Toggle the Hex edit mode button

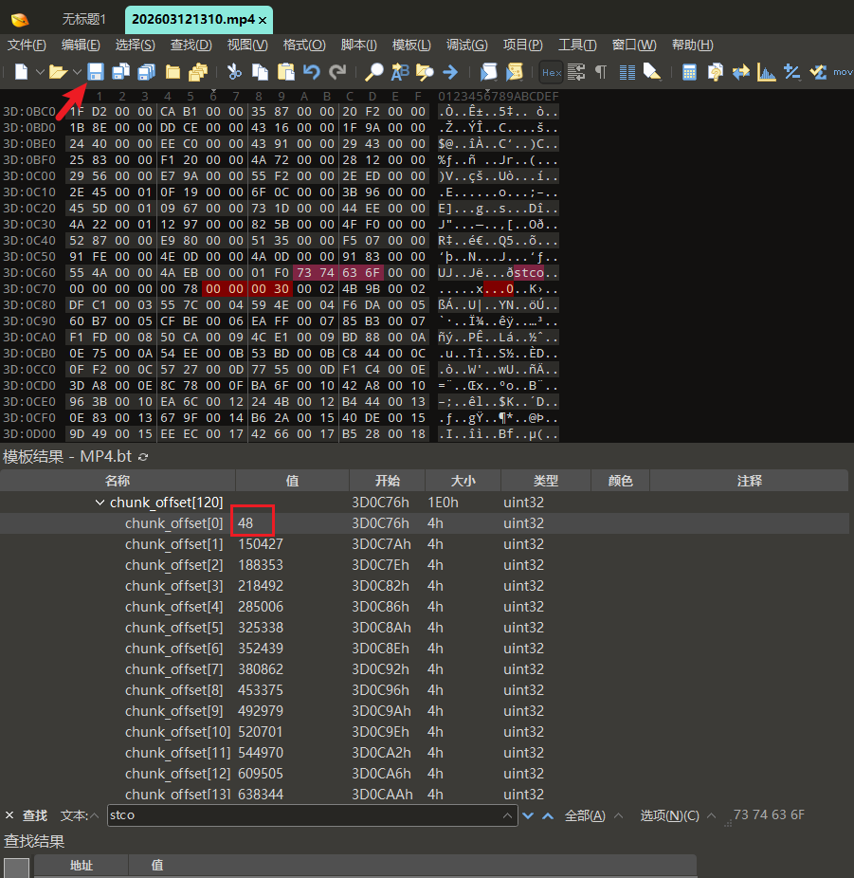click(x=551, y=72)
